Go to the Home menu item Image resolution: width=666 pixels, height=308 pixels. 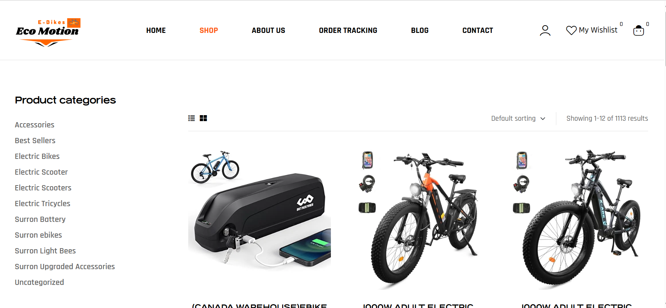(x=156, y=30)
